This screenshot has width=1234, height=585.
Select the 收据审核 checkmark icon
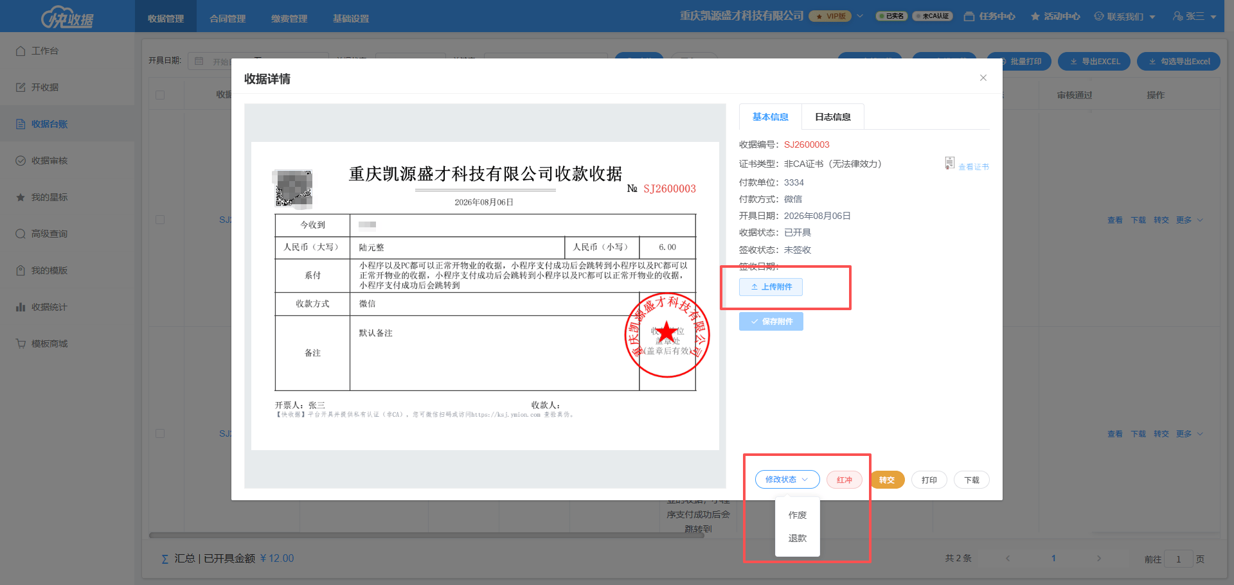tap(21, 161)
